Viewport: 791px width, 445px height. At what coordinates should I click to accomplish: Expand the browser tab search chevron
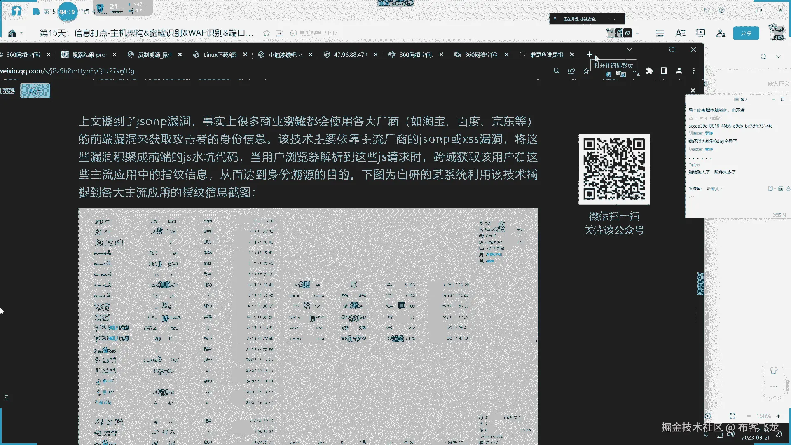point(630,49)
